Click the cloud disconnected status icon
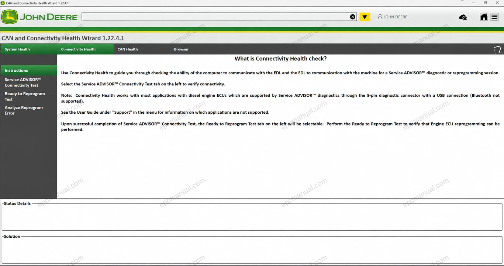This screenshot has width=504, height=266. coord(463,17)
